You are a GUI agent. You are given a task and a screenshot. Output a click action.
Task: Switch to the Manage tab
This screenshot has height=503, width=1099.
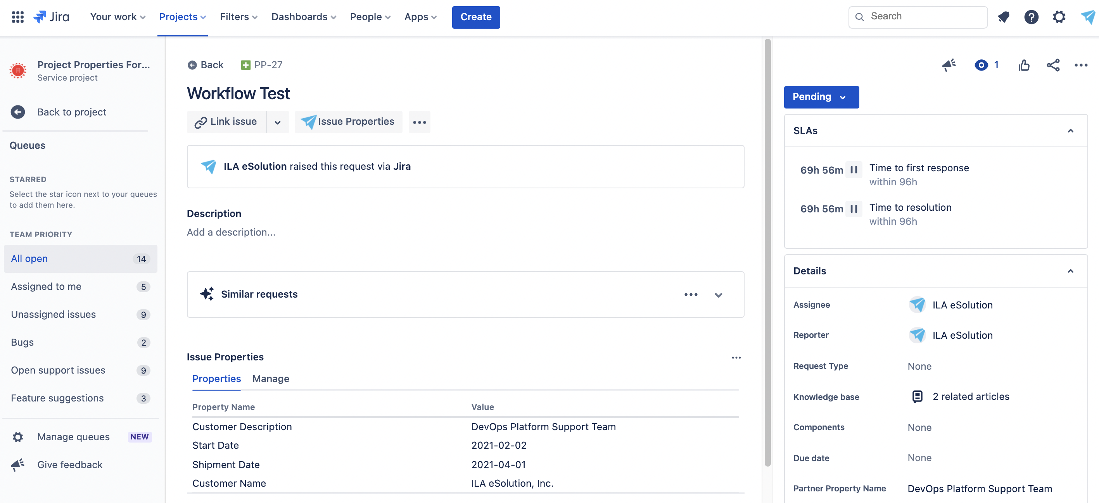click(x=270, y=379)
